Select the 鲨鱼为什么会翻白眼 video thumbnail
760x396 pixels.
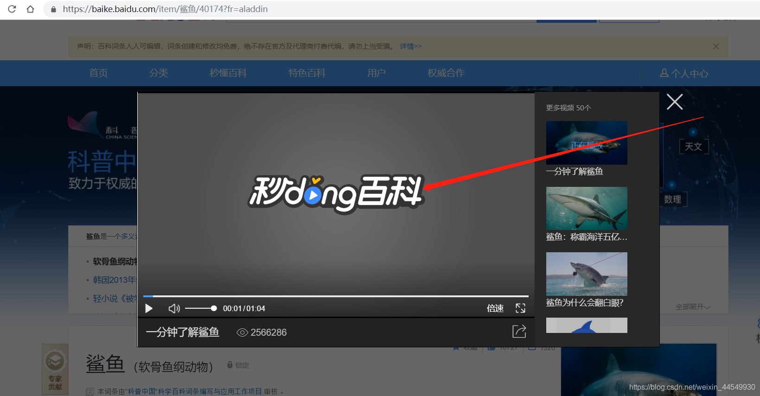[587, 274]
